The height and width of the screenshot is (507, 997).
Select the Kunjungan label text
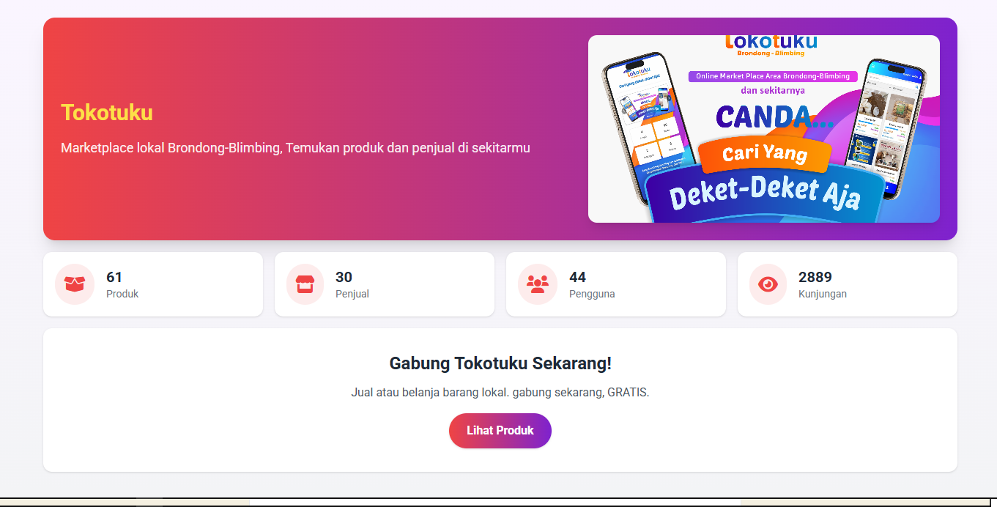823,294
